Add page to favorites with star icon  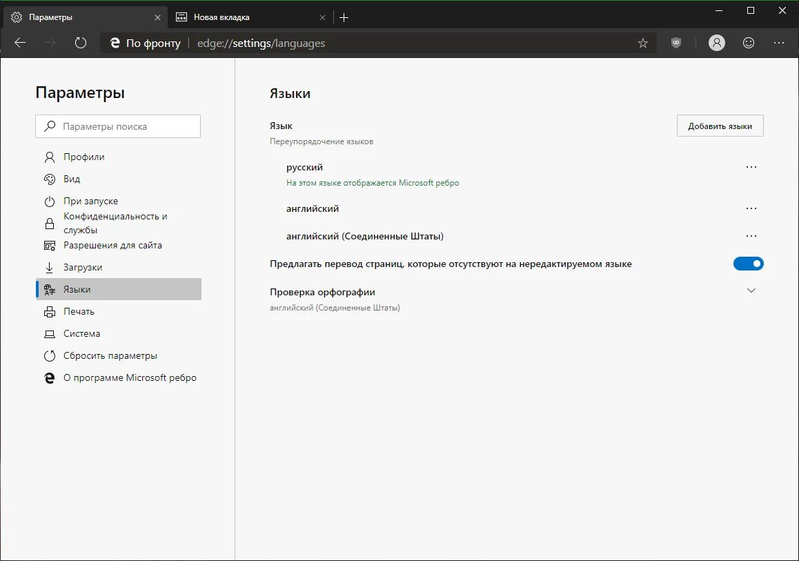click(x=642, y=43)
